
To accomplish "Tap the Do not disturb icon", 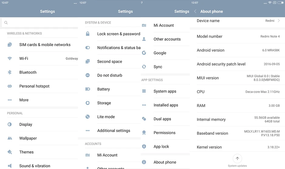I will 88,75.
